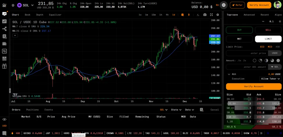The width and height of the screenshot is (283, 137).
Task: Switch to the Positions tab
Action: [x=32, y=110]
